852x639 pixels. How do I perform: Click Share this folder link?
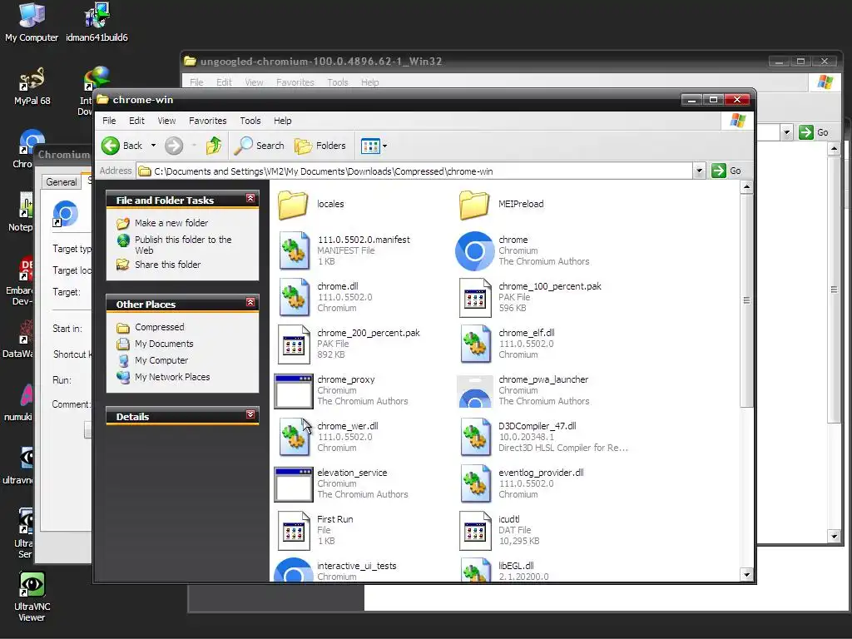167,265
